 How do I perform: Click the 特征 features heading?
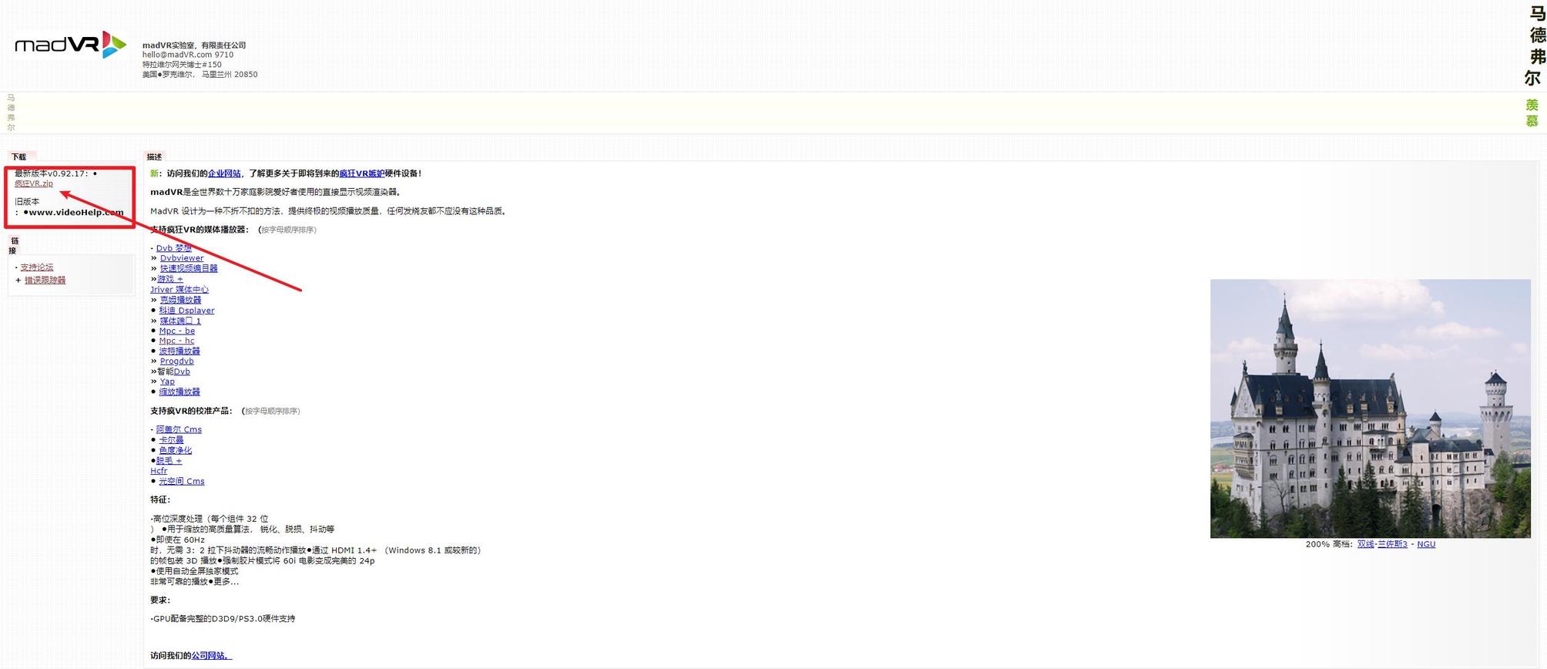[x=160, y=499]
